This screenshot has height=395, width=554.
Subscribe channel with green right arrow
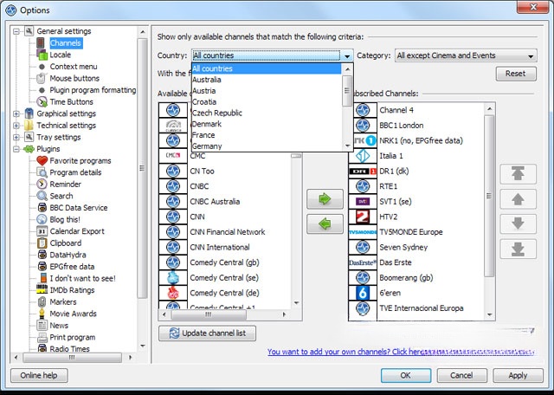pos(325,198)
